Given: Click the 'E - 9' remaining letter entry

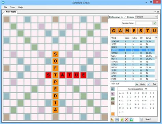Looking at the screenshot, I should tap(152, 93).
